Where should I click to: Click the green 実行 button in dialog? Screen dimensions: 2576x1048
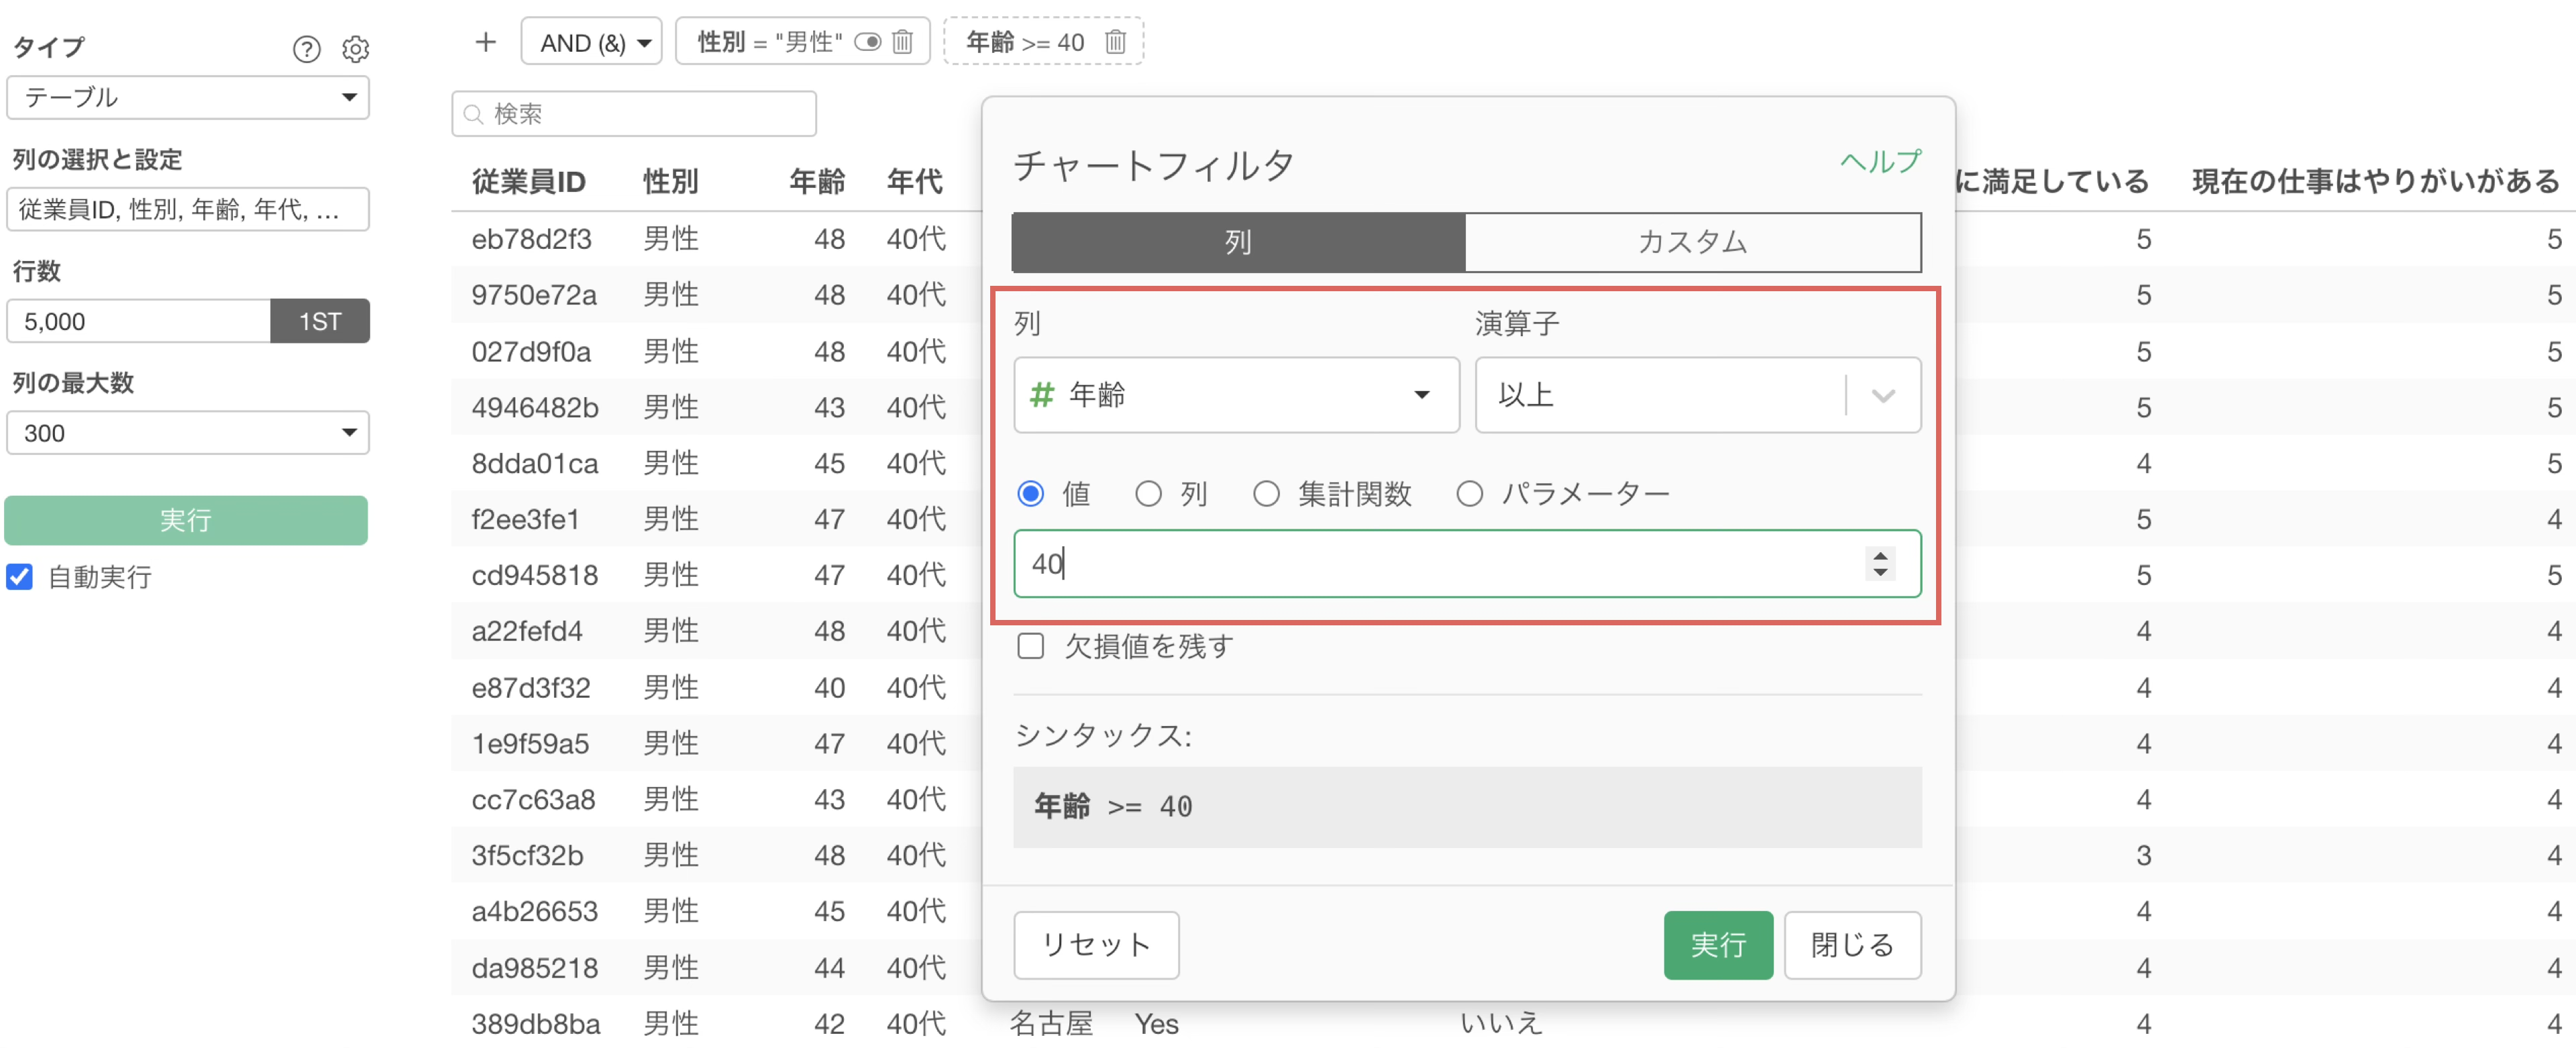click(x=1717, y=945)
